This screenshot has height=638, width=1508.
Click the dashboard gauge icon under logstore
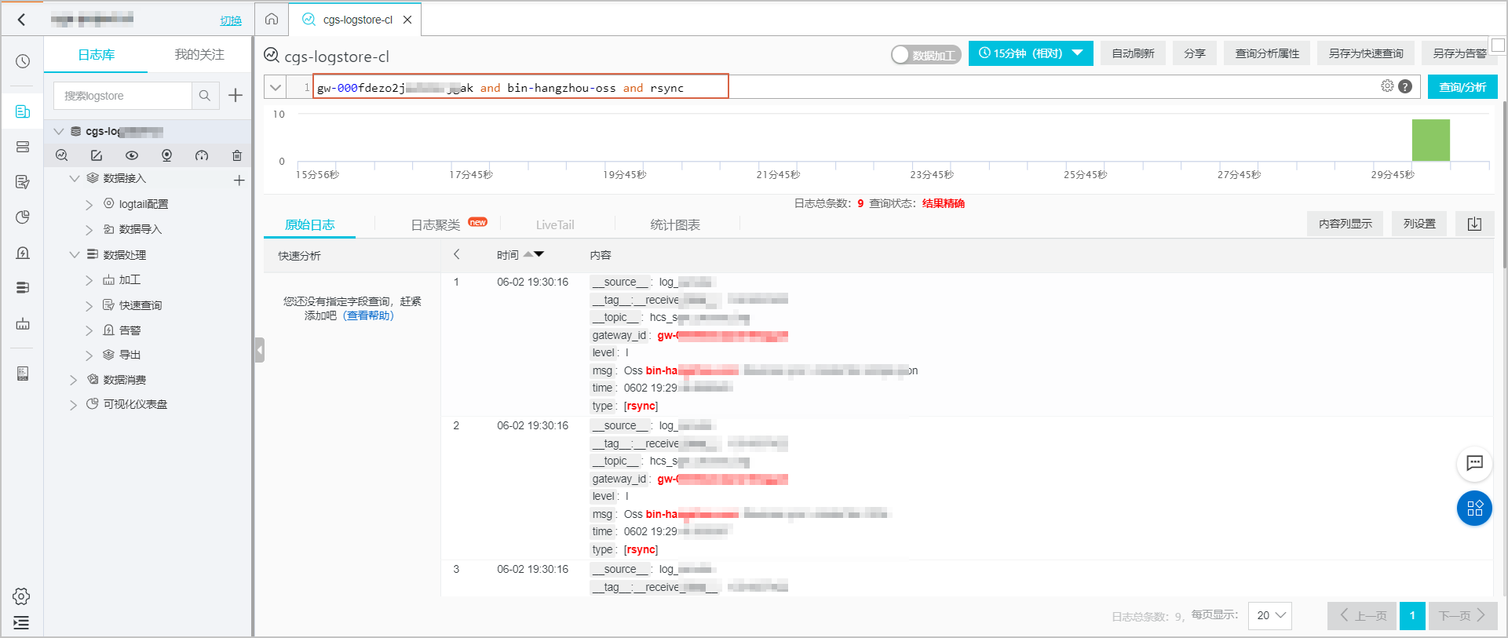tap(202, 155)
